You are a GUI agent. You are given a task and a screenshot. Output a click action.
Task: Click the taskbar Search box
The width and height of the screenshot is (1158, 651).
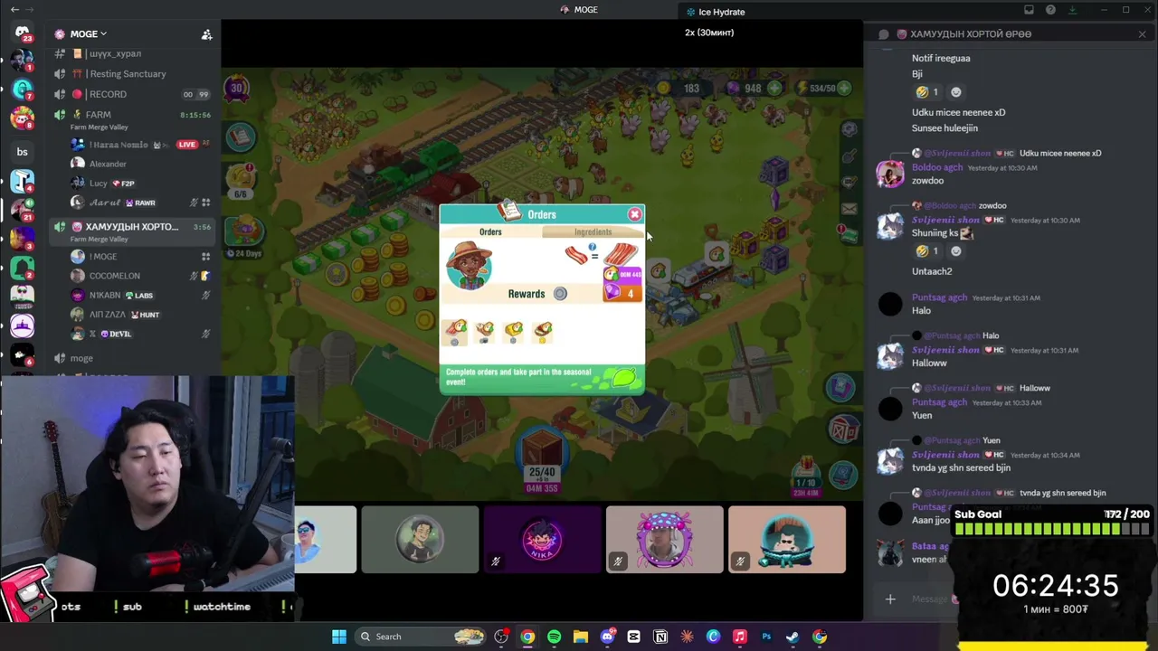[x=421, y=637]
